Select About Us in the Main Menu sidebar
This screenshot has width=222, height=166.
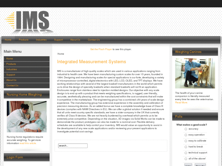point(27,80)
